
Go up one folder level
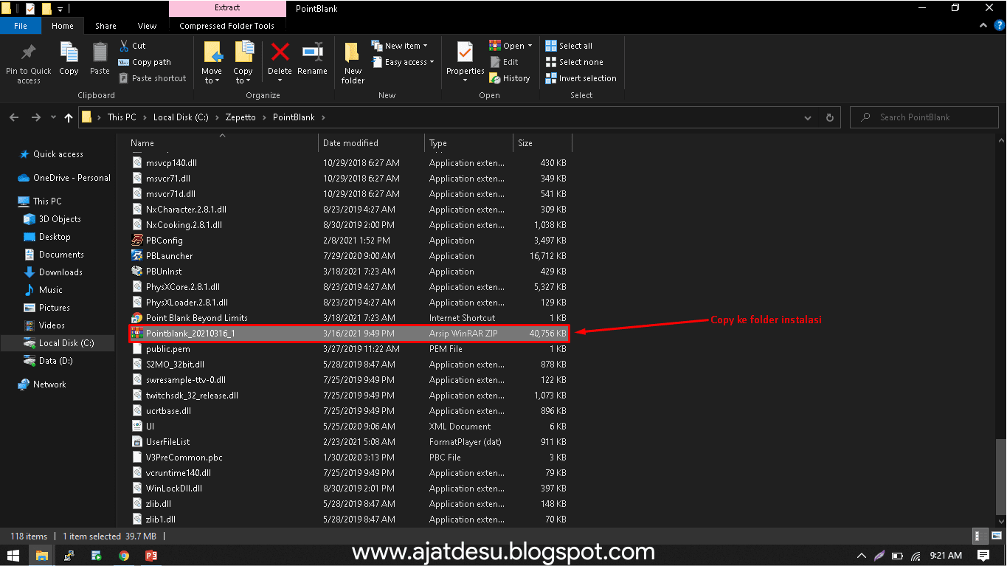click(69, 117)
